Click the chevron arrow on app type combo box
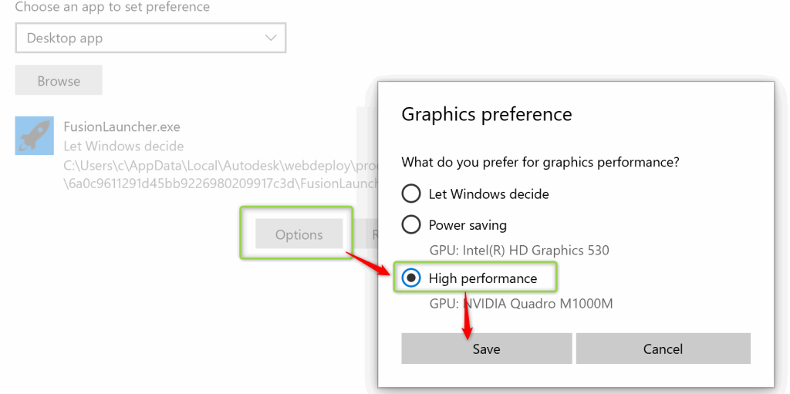 [x=271, y=38]
